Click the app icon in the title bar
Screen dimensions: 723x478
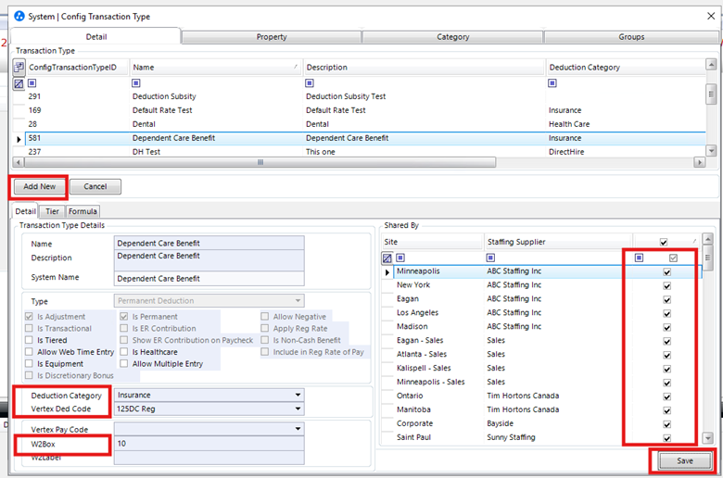pos(19,16)
